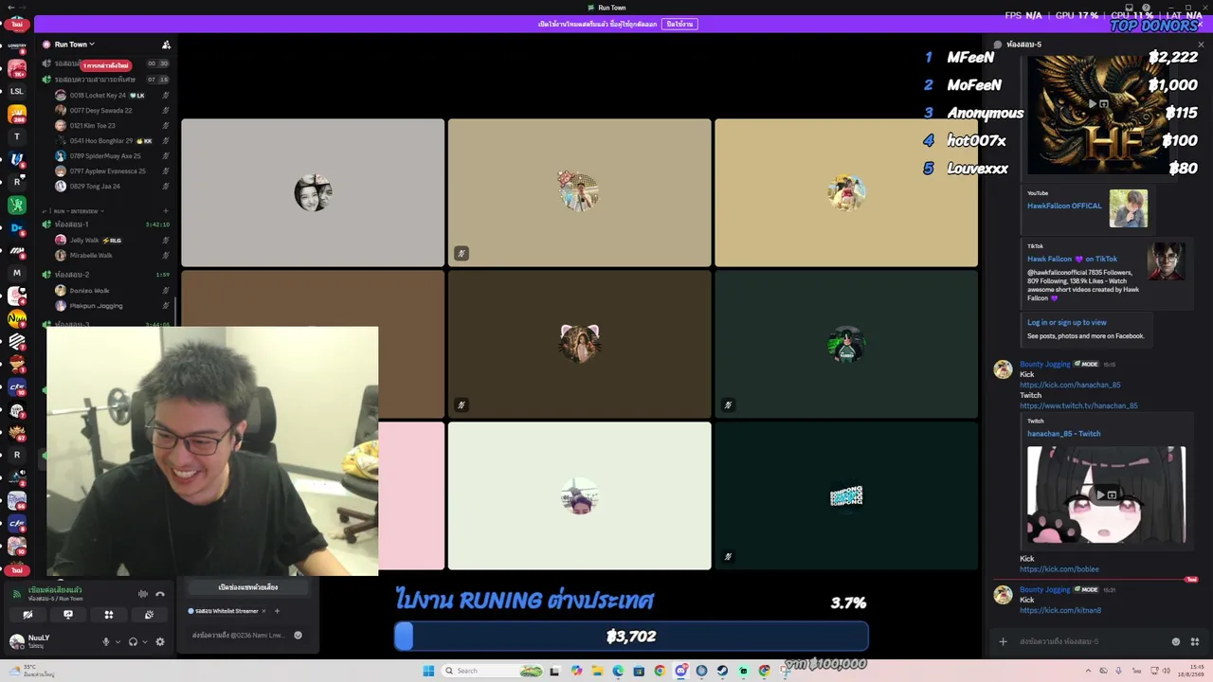Image resolution: width=1213 pixels, height=682 pixels.
Task: Click NuuLY user avatar
Action: pos(16,641)
